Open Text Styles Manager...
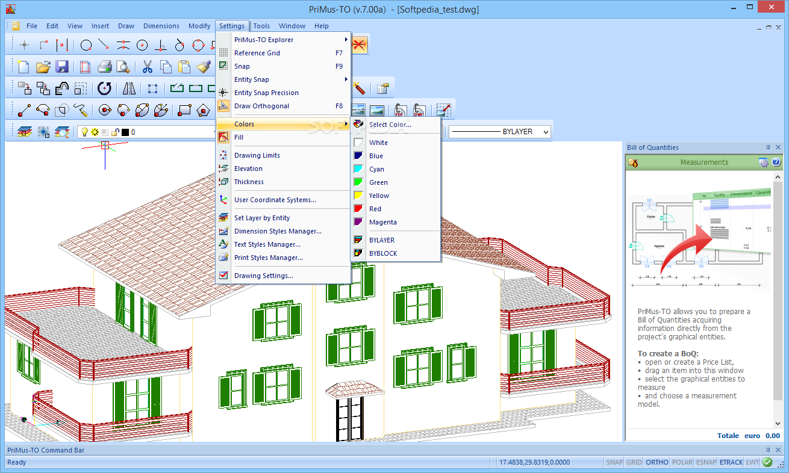The height and width of the screenshot is (473, 789). [x=283, y=244]
